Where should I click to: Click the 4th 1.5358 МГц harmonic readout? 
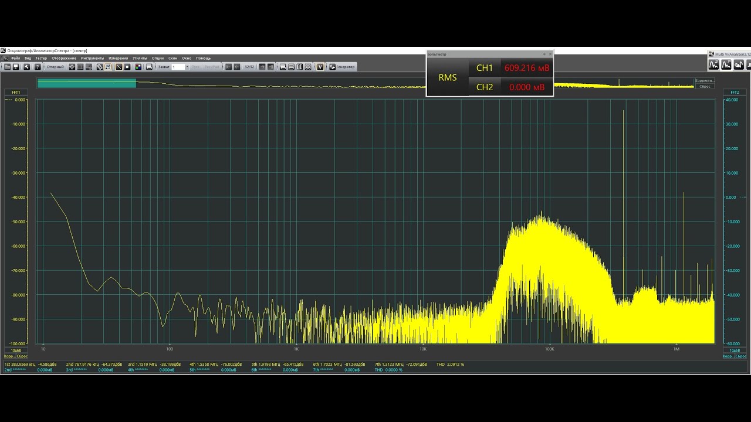(x=215, y=365)
